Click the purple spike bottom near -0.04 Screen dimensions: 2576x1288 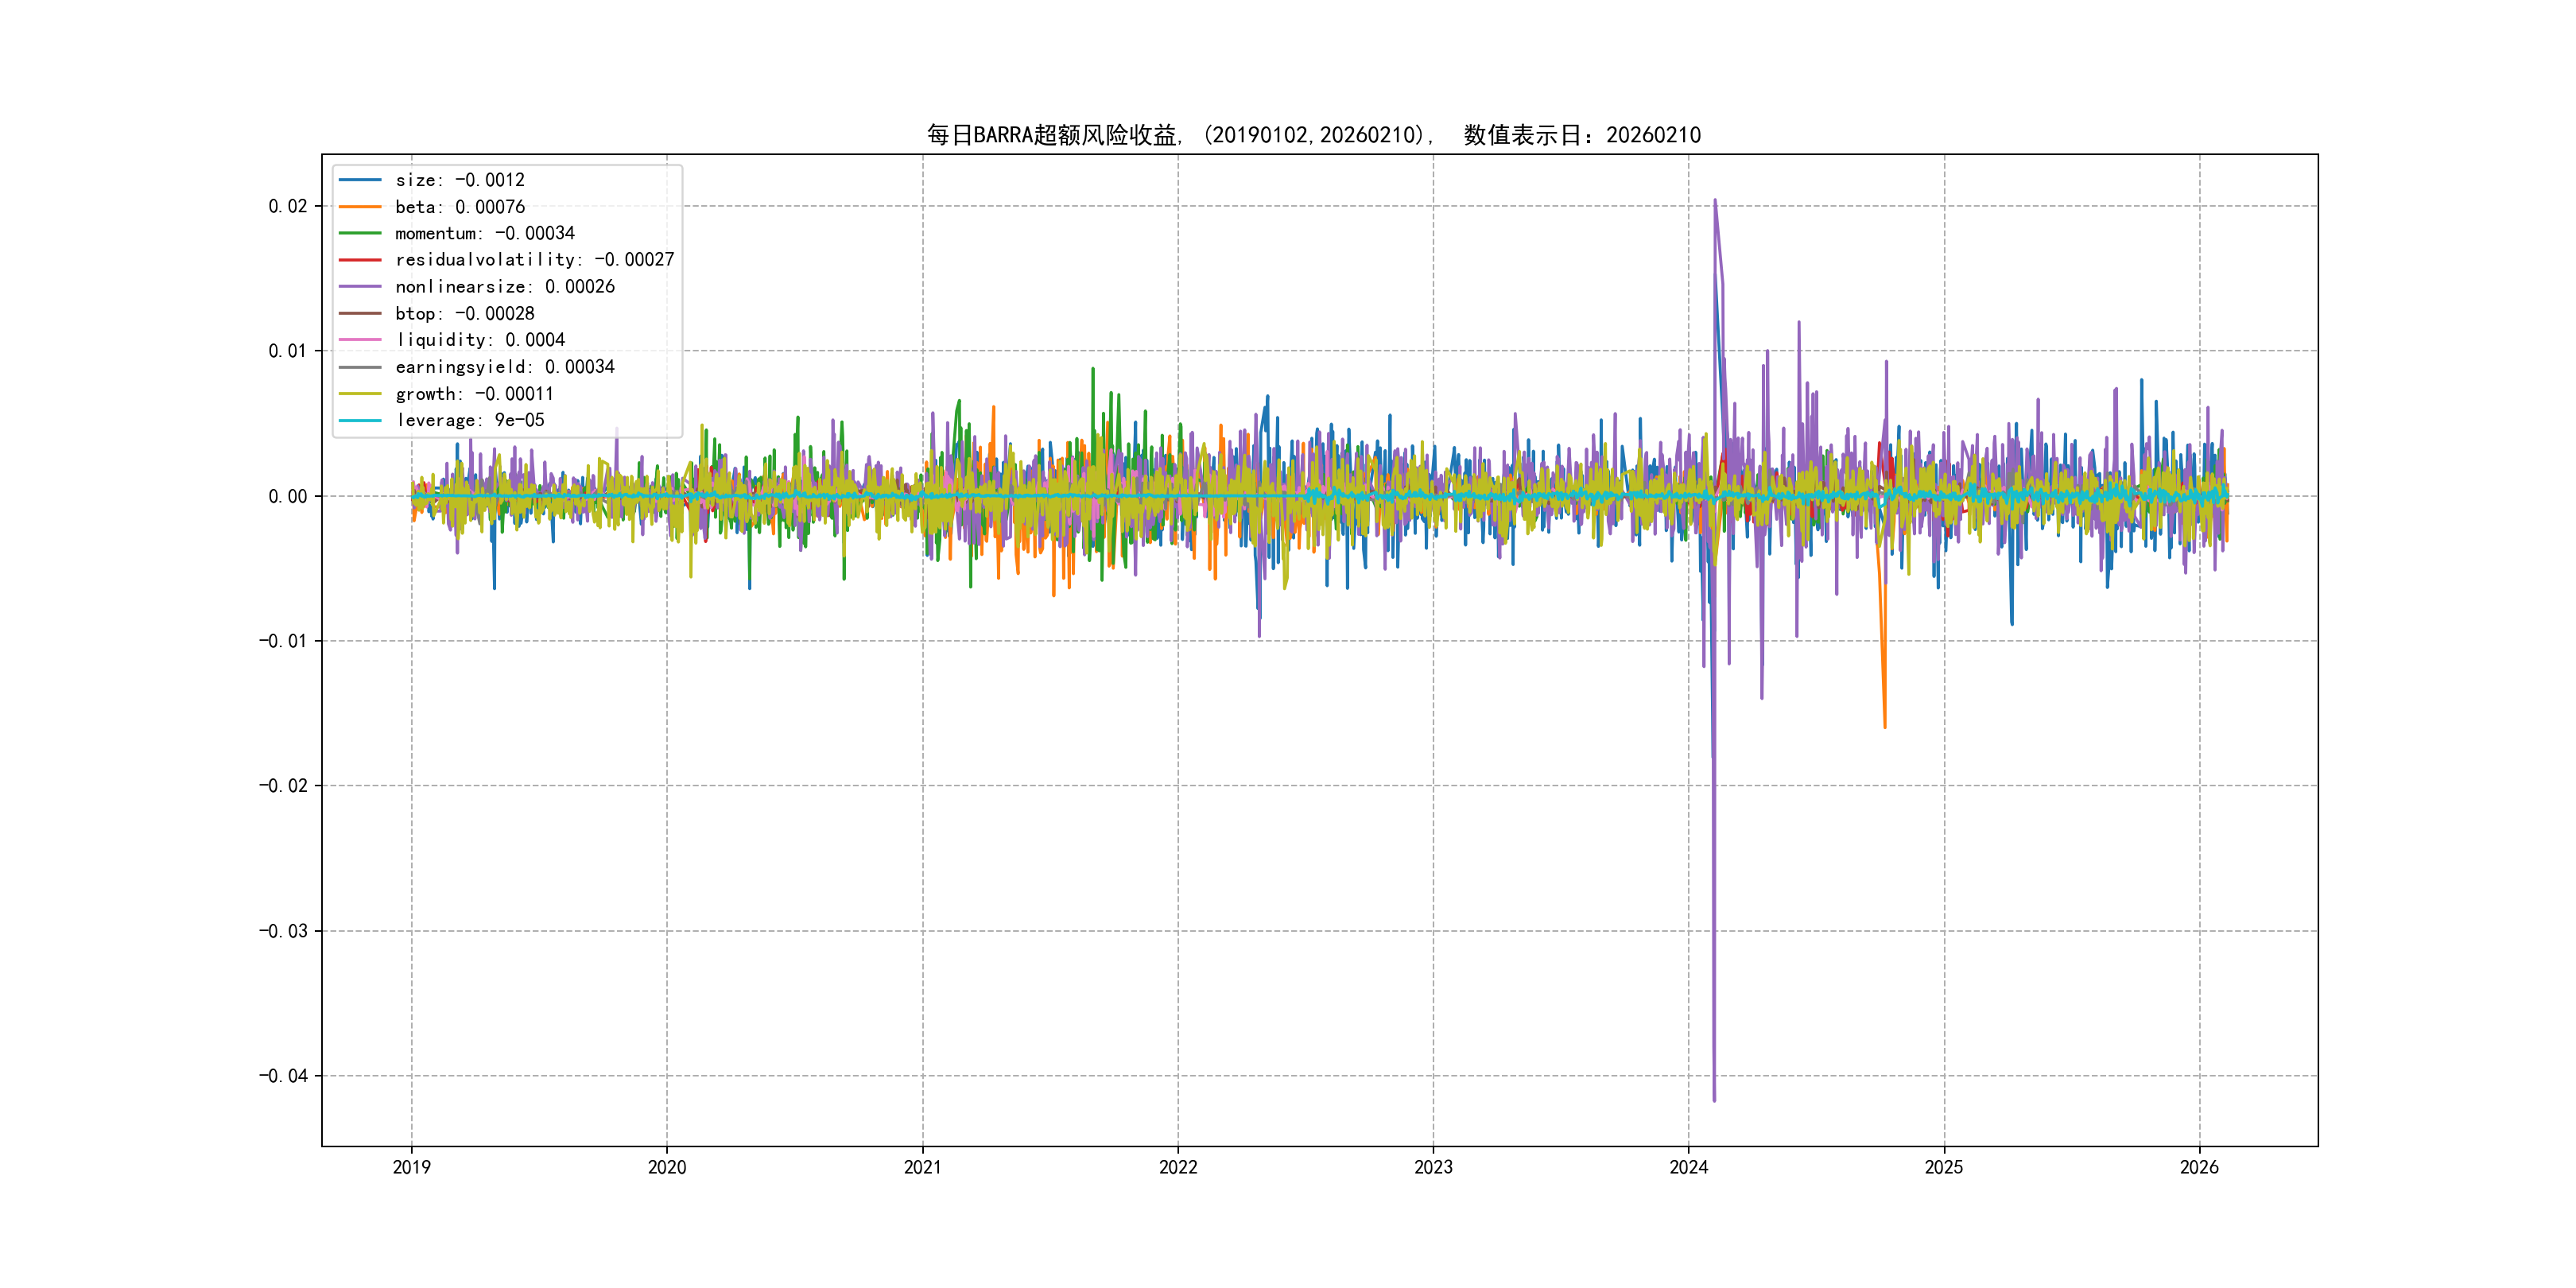1714,1098
